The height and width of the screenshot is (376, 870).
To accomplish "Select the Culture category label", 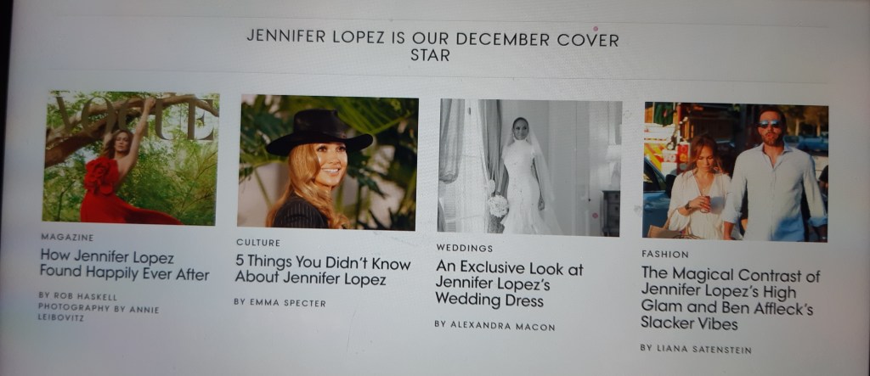I will click(x=258, y=243).
